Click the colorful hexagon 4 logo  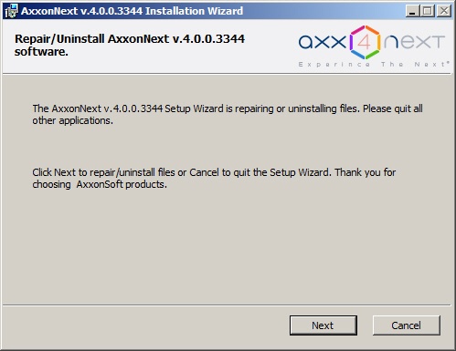pos(365,42)
